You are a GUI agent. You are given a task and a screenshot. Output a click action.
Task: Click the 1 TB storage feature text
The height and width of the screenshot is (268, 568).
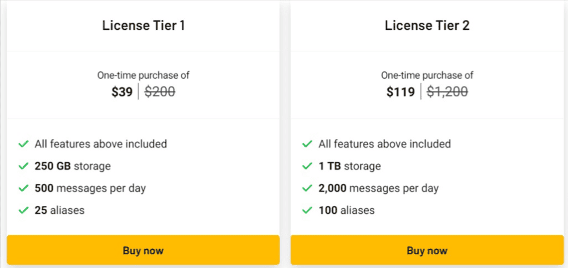pos(349,166)
